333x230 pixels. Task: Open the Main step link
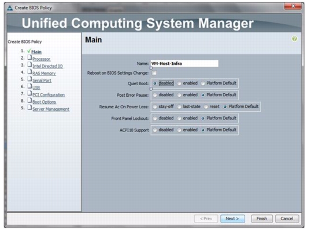coord(36,52)
